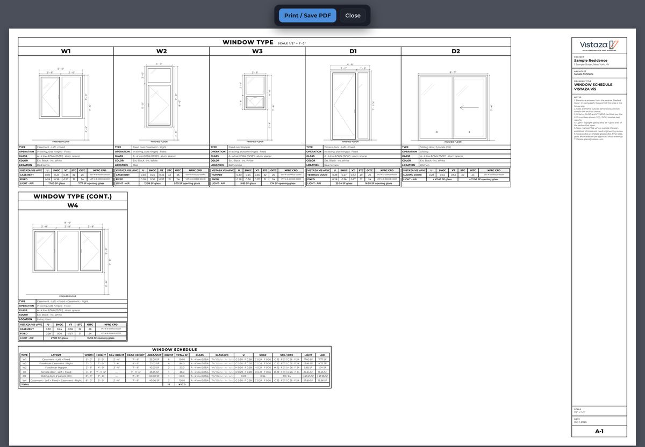Click "Rear terrace" location value under D1
This screenshot has width=645, height=447.
332,165
